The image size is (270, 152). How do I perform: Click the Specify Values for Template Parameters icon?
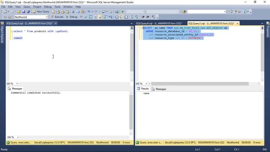coord(153,17)
